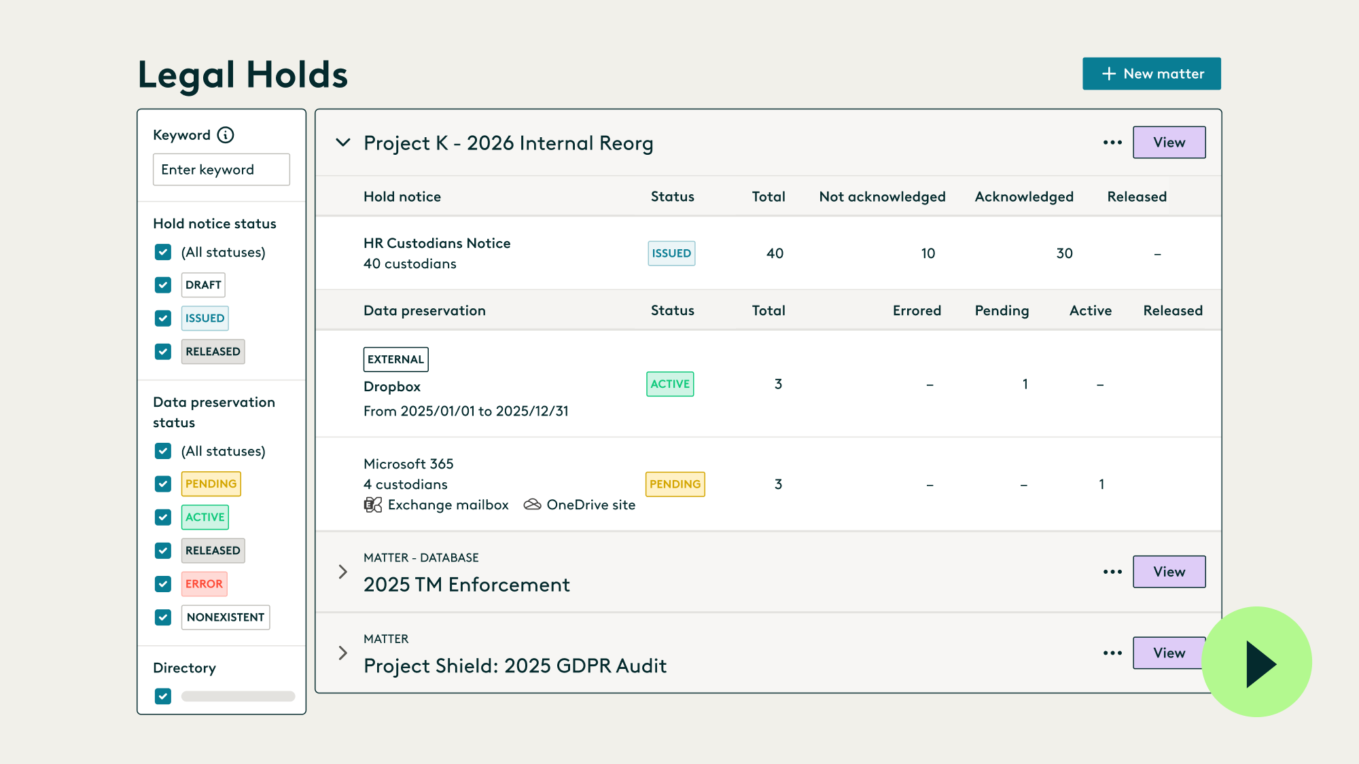1359x764 pixels.
Task: Click the Hold notice column header
Action: 402,197
